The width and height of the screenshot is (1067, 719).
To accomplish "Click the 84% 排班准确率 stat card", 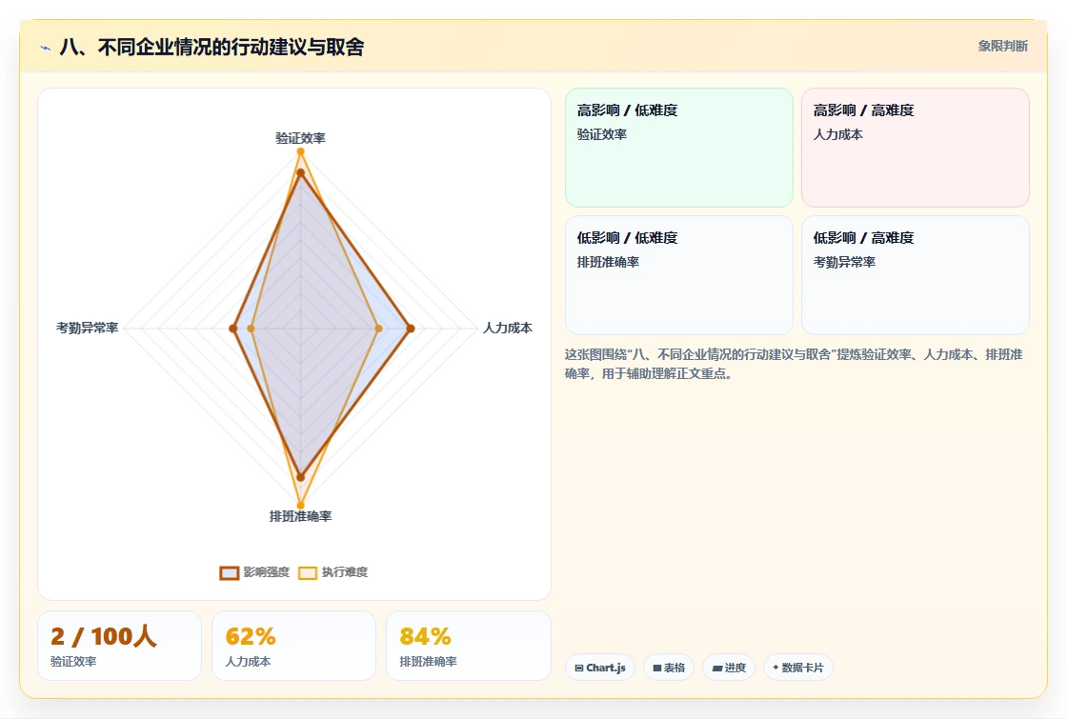I will click(468, 646).
